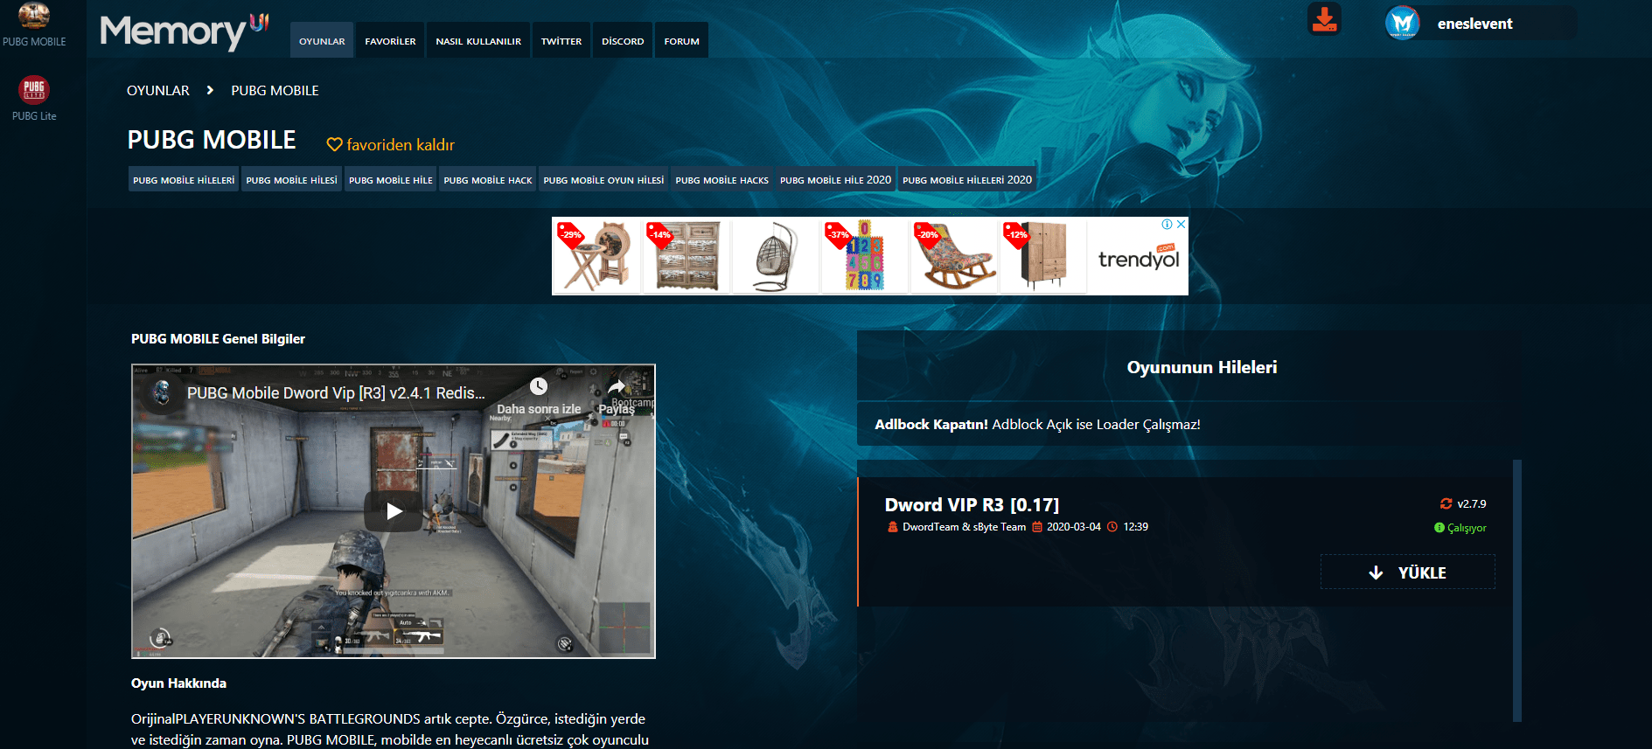Click the Oyununun Hileleri heading

1202,367
